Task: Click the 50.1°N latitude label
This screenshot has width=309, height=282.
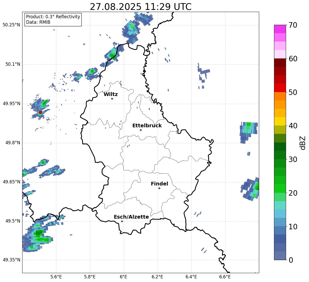Action: click(x=13, y=64)
